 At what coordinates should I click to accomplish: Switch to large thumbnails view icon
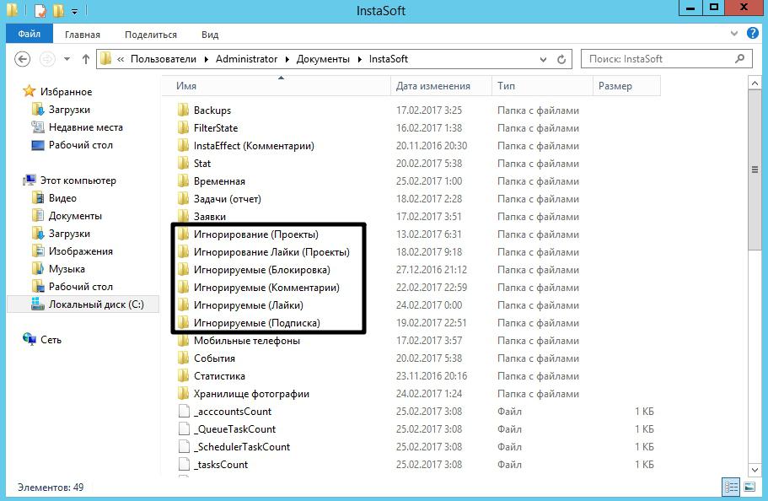[x=749, y=487]
